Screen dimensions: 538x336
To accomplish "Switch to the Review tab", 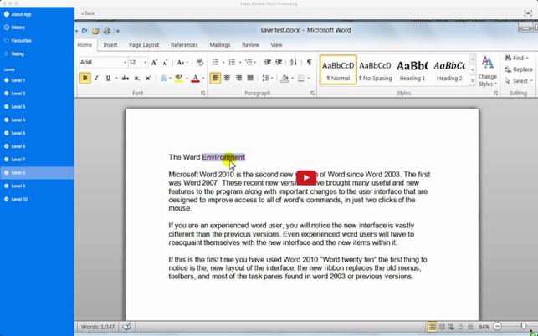I will click(250, 45).
